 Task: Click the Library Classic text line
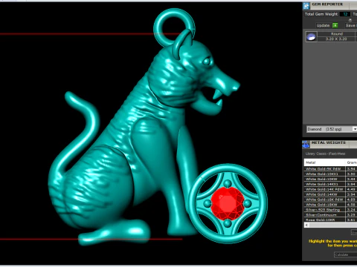click(x=325, y=154)
